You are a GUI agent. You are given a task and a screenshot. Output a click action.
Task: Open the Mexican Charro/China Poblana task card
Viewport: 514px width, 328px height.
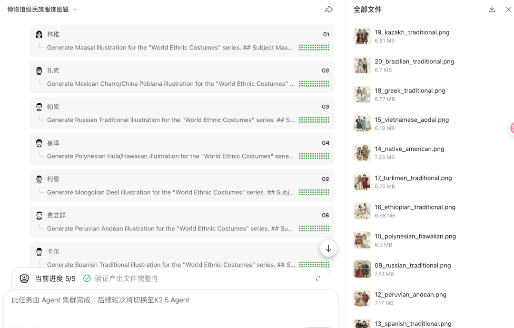[182, 77]
